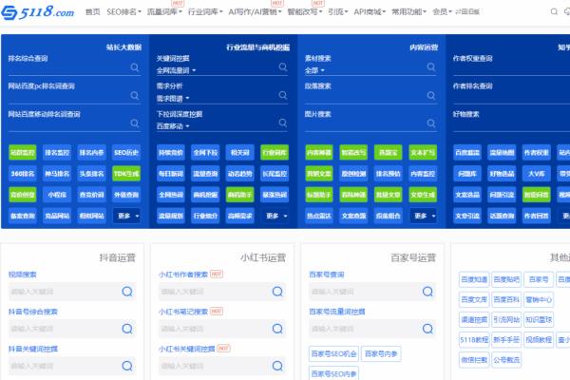The width and height of the screenshot is (570, 380).
Task: Click search icon for 百家号流量词挖掘
Action: (x=427, y=329)
